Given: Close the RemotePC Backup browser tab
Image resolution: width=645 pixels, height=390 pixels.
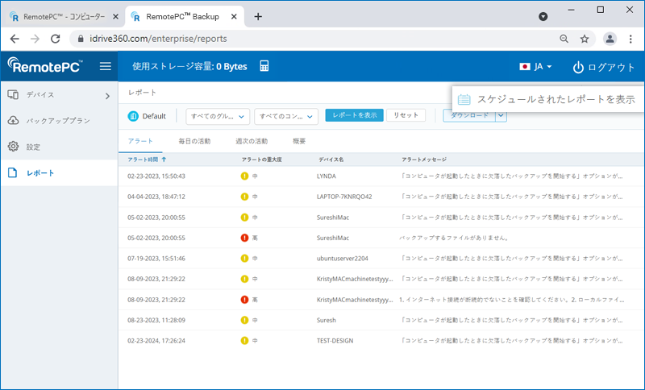Looking at the screenshot, I should (x=234, y=17).
